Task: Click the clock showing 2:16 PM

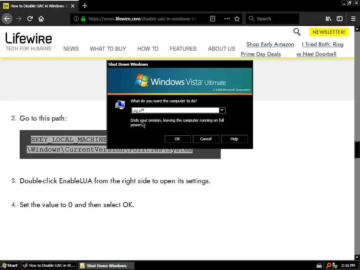Action: (348, 266)
